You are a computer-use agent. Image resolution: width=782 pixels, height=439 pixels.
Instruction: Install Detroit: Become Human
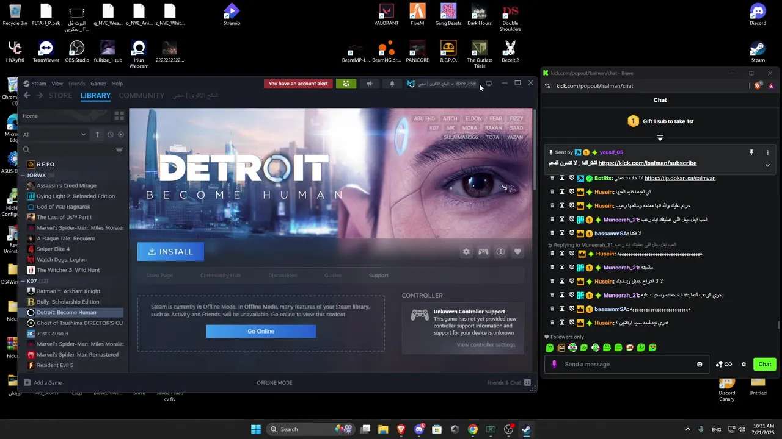coord(170,252)
